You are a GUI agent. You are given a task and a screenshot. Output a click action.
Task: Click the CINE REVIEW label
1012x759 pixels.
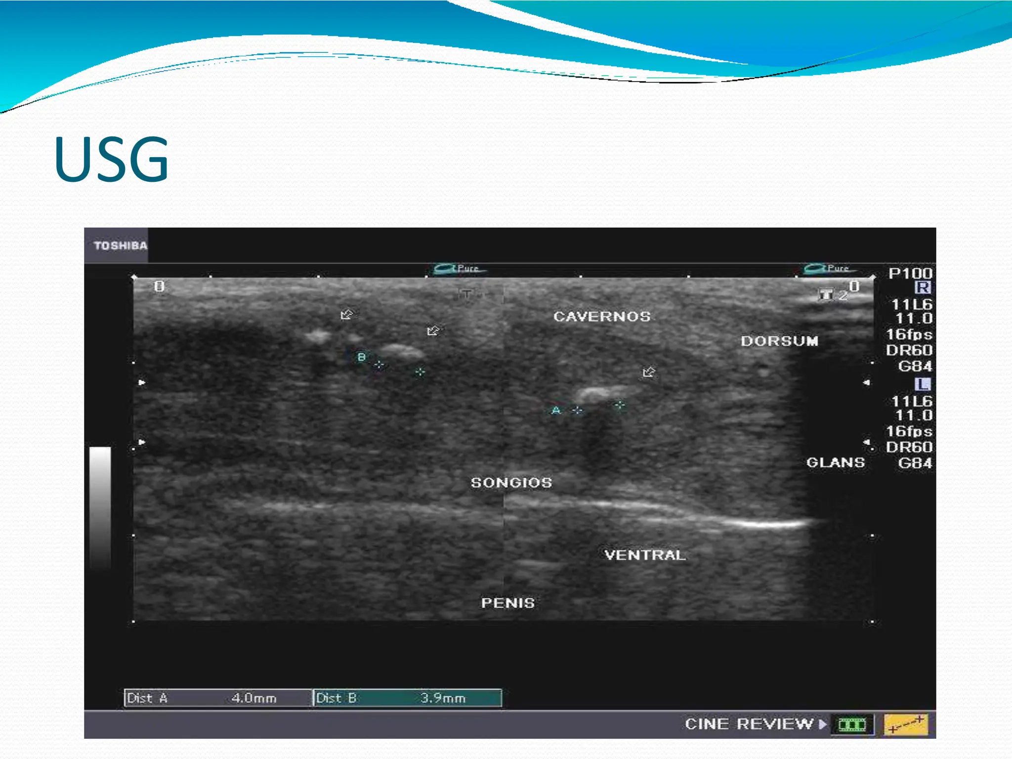point(749,724)
